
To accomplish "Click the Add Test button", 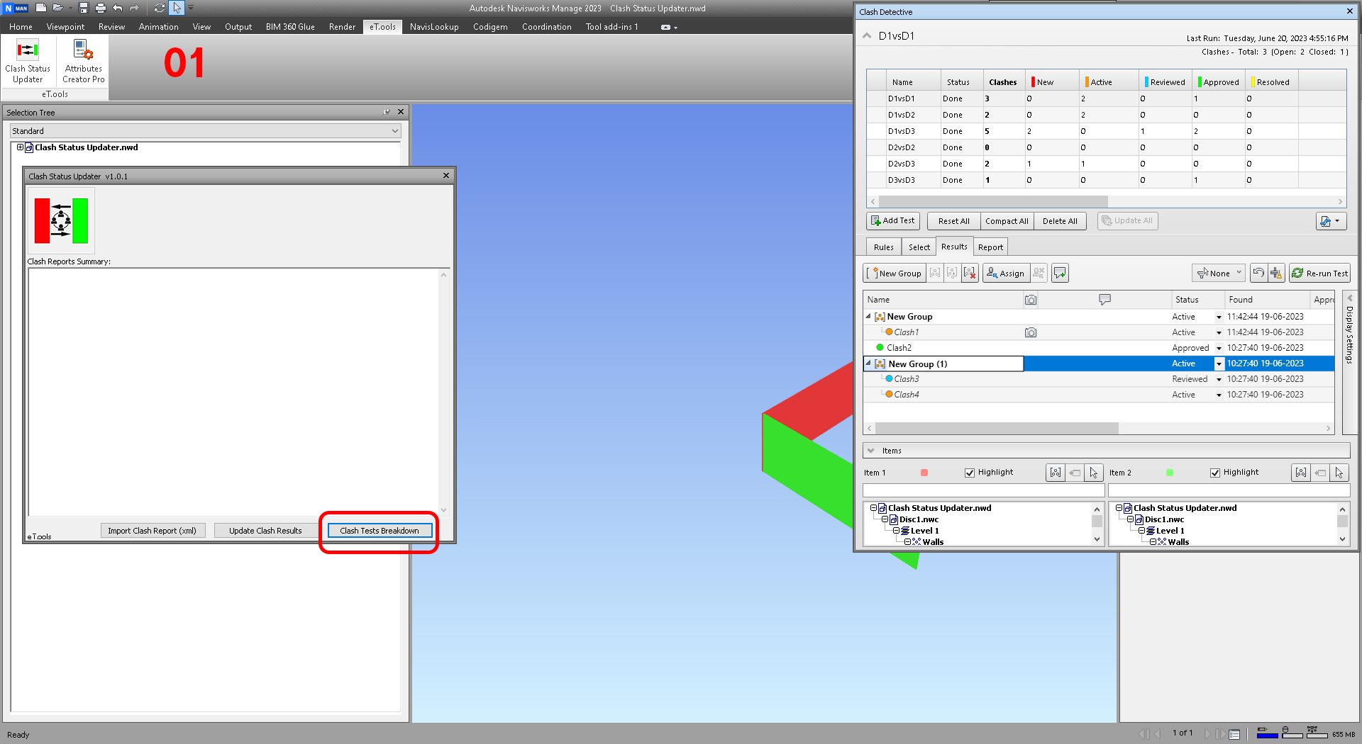I will (x=893, y=221).
